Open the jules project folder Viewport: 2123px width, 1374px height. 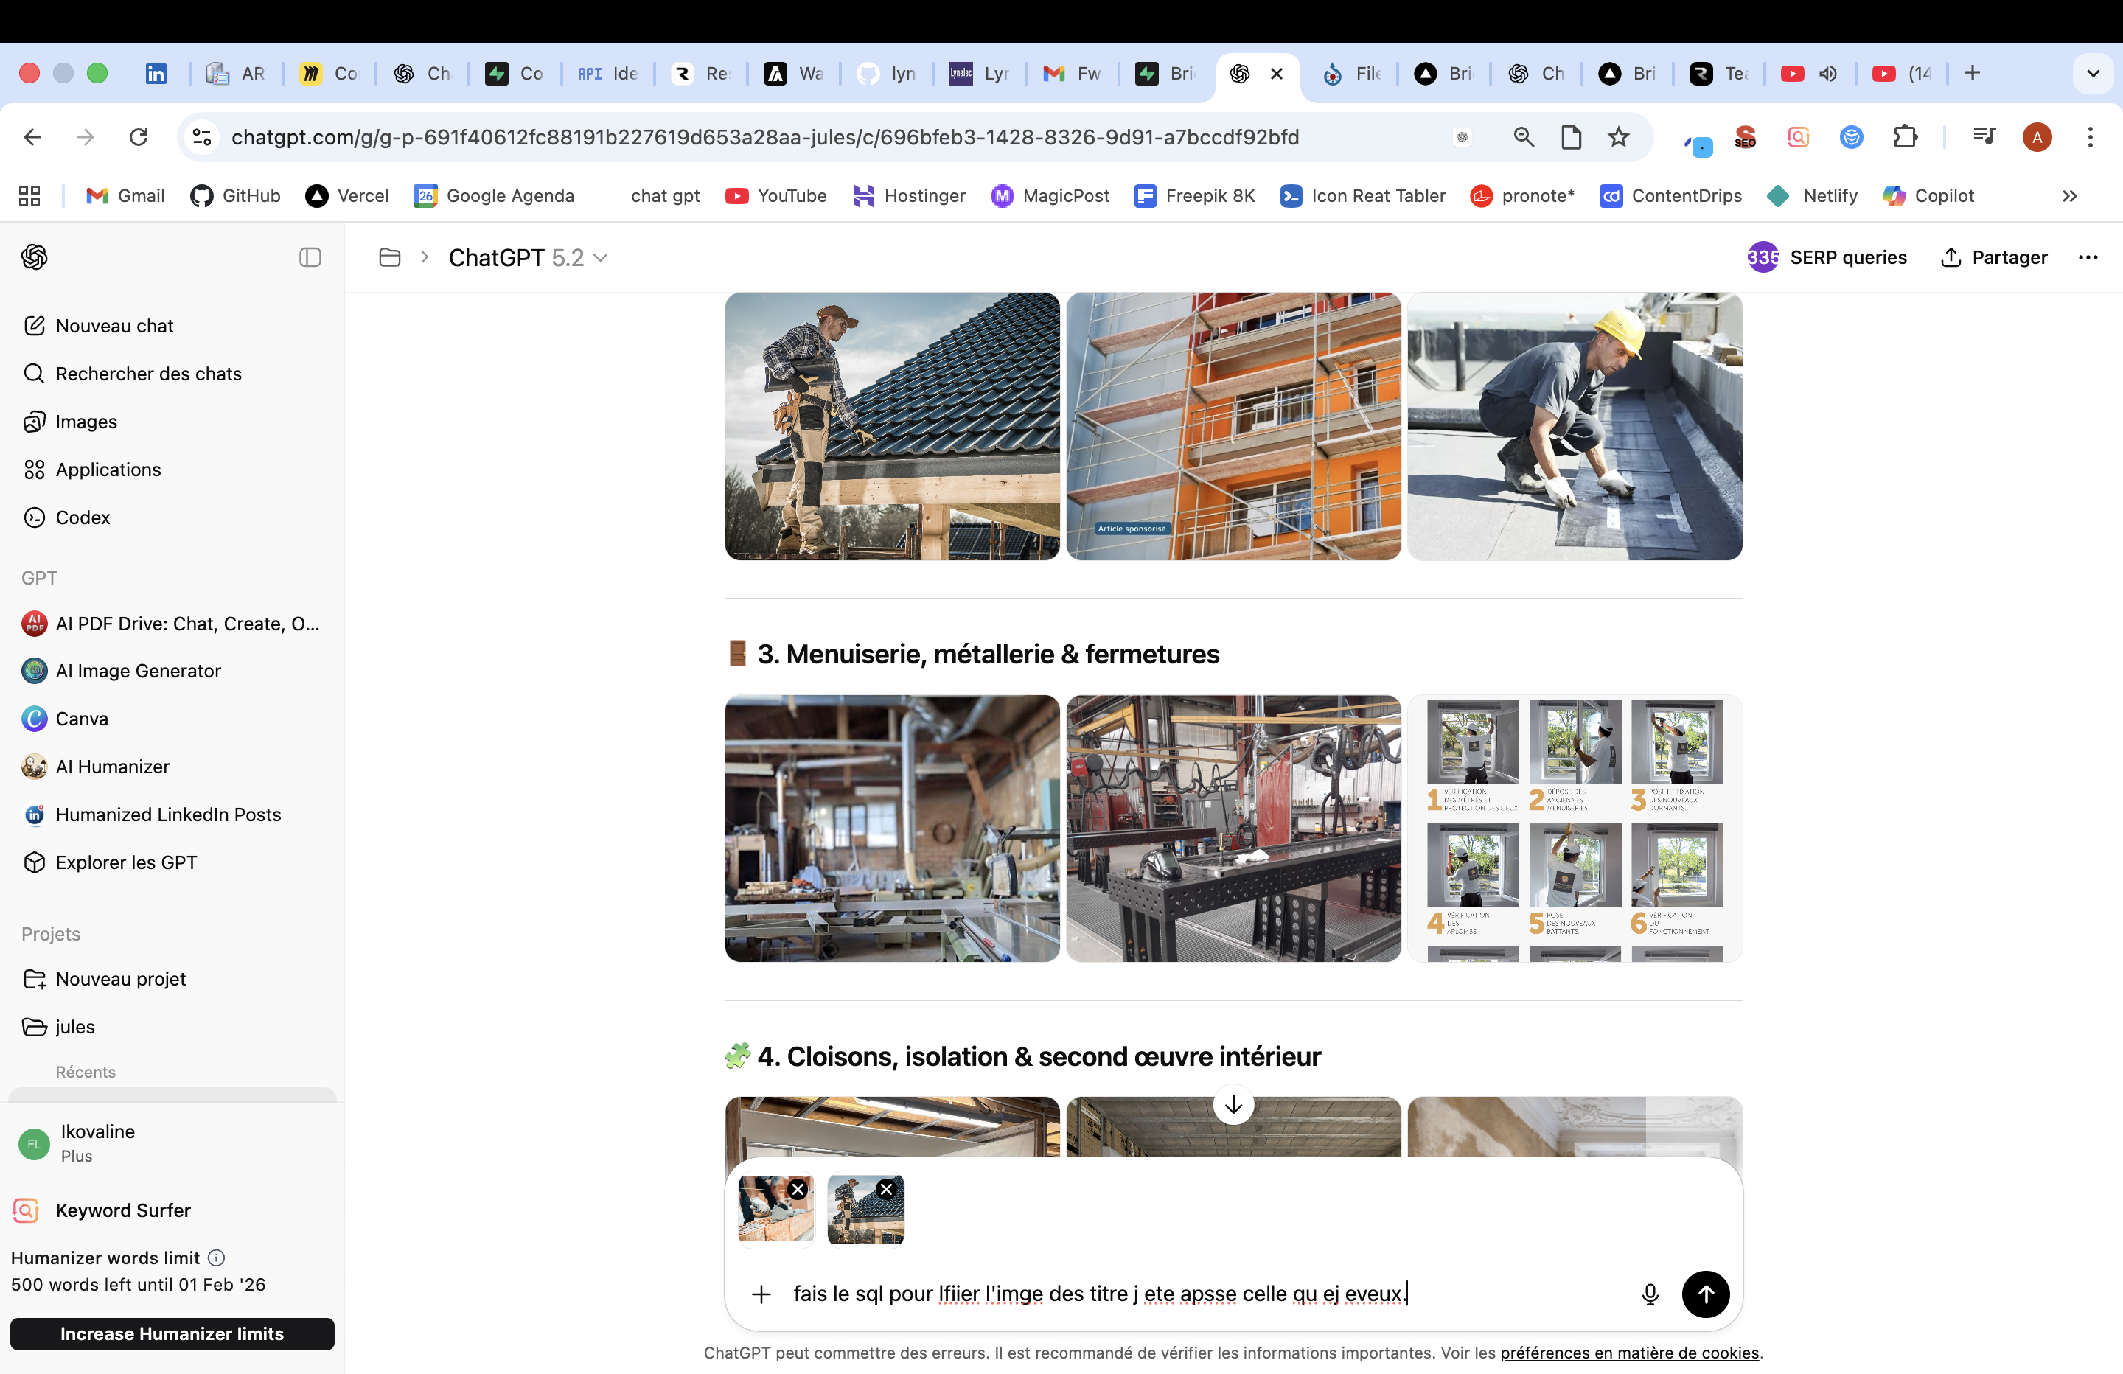(x=75, y=1027)
